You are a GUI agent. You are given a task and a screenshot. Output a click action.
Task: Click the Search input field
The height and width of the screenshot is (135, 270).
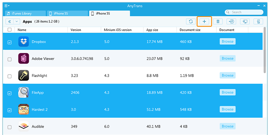click(244, 12)
